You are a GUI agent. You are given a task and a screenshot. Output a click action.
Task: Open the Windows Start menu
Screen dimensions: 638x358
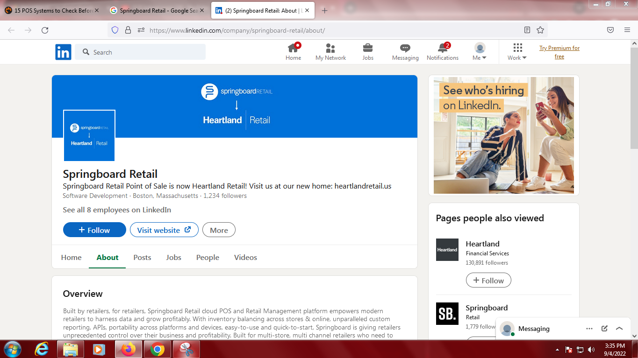click(13, 349)
